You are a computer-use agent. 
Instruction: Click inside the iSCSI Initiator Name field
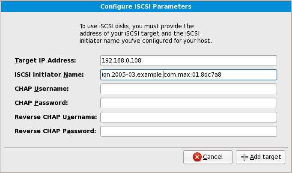(x=188, y=75)
